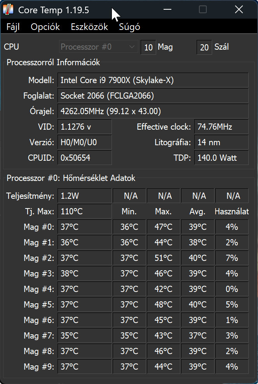Viewport: 258px width, 384px height.
Task: Open the Súgó menu
Action: 129,27
